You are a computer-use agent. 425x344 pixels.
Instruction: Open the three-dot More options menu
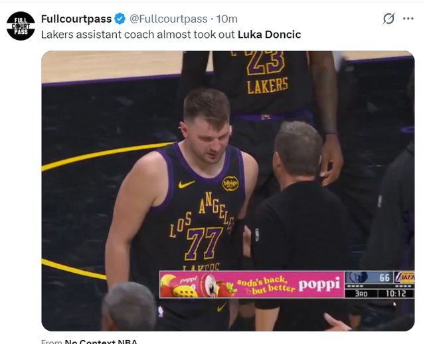click(x=408, y=19)
